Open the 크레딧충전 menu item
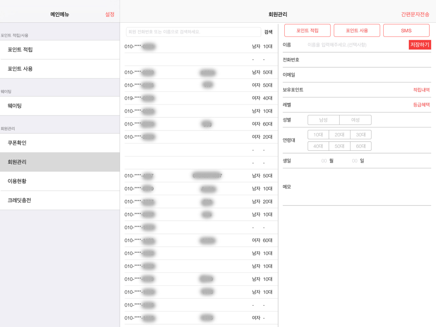 pos(60,200)
